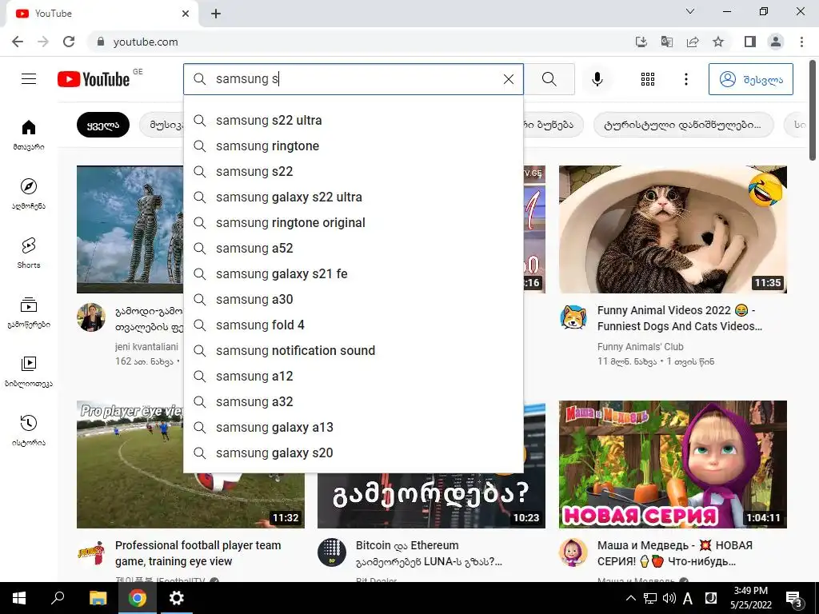Open Bitcoin და Ethereum video title

coord(429,553)
